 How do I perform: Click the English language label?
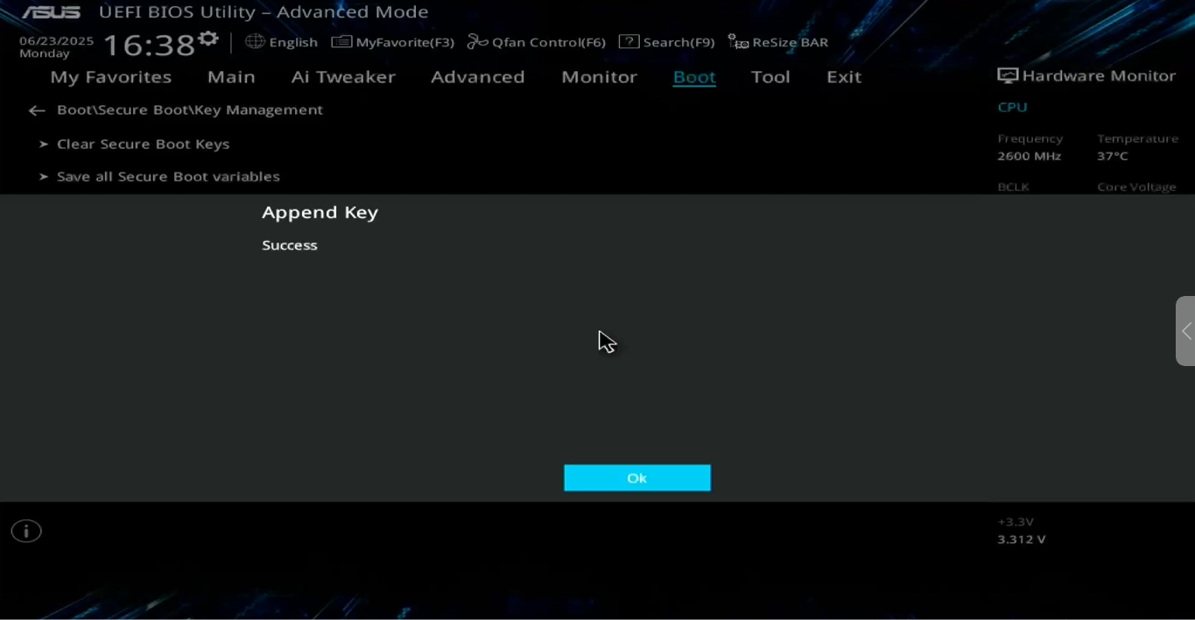coord(293,42)
